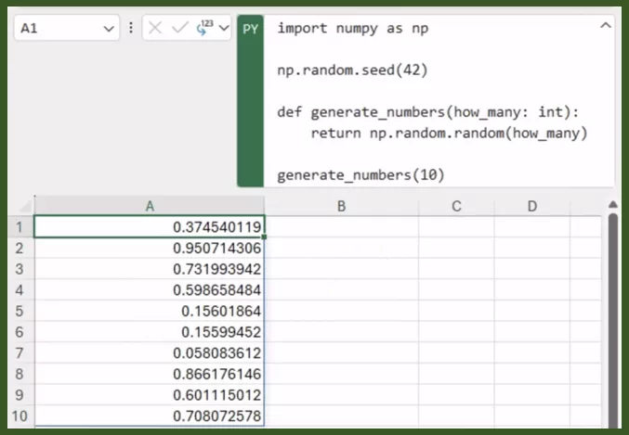Viewport: 629px width, 435px height.
Task: Select row 1 header
Action: [x=18, y=226]
